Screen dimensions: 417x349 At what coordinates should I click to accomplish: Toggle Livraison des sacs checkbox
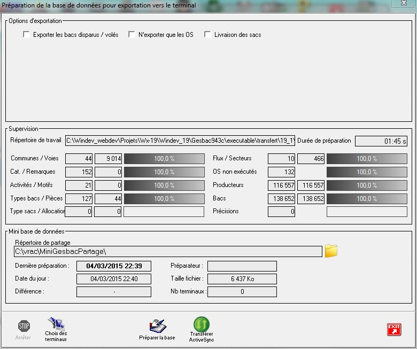(208, 35)
